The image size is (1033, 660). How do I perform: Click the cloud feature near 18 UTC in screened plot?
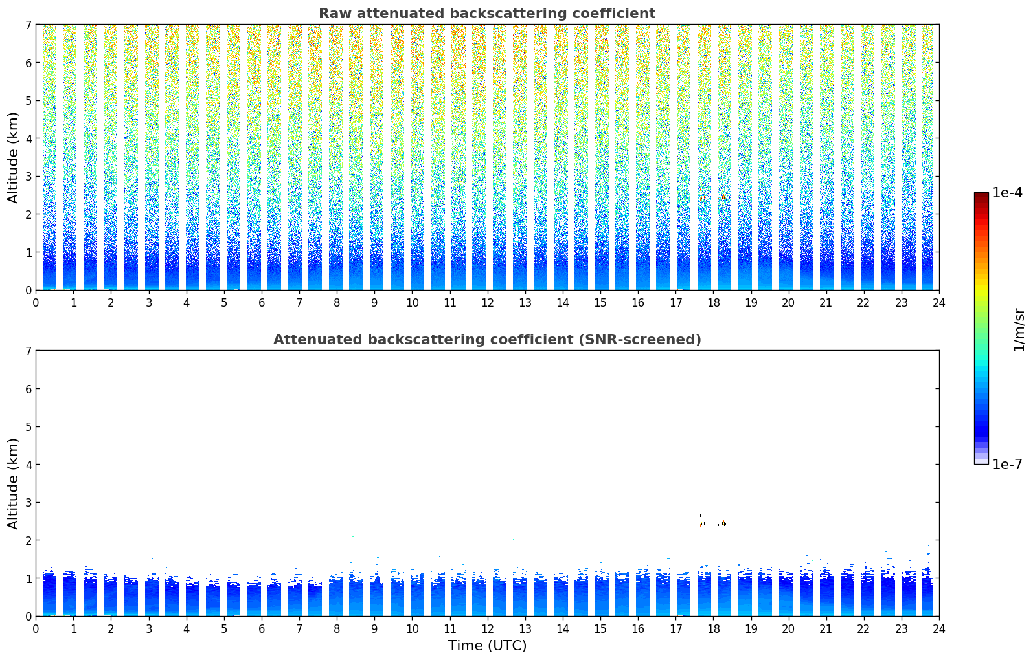pyautogui.click(x=723, y=523)
